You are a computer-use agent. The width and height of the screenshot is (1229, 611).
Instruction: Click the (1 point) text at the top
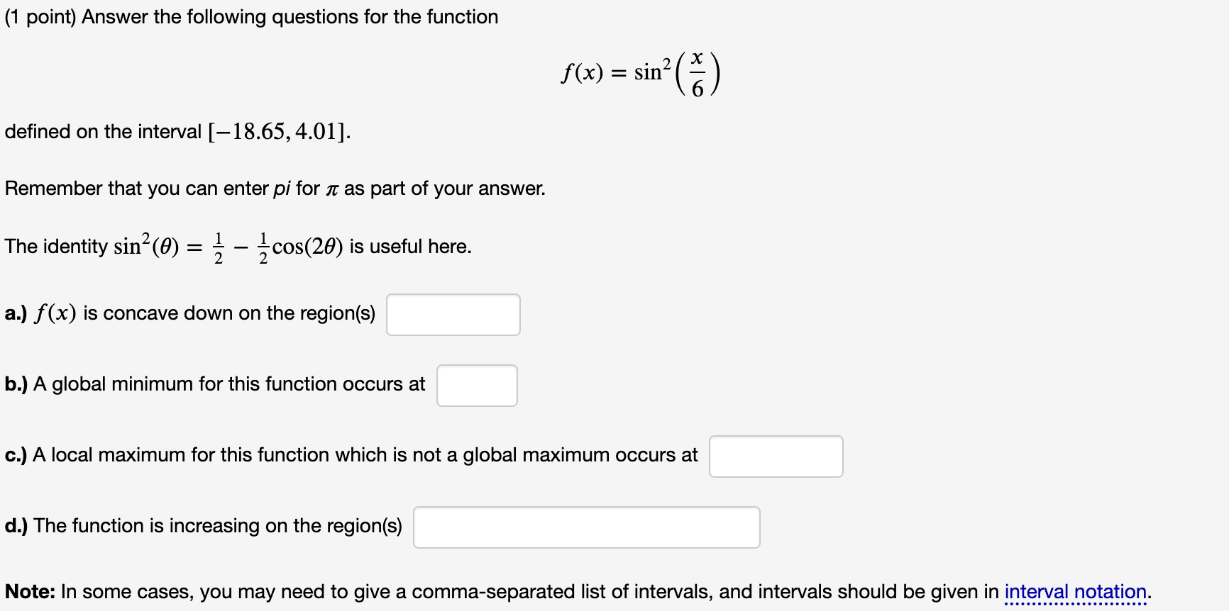[x=40, y=17]
